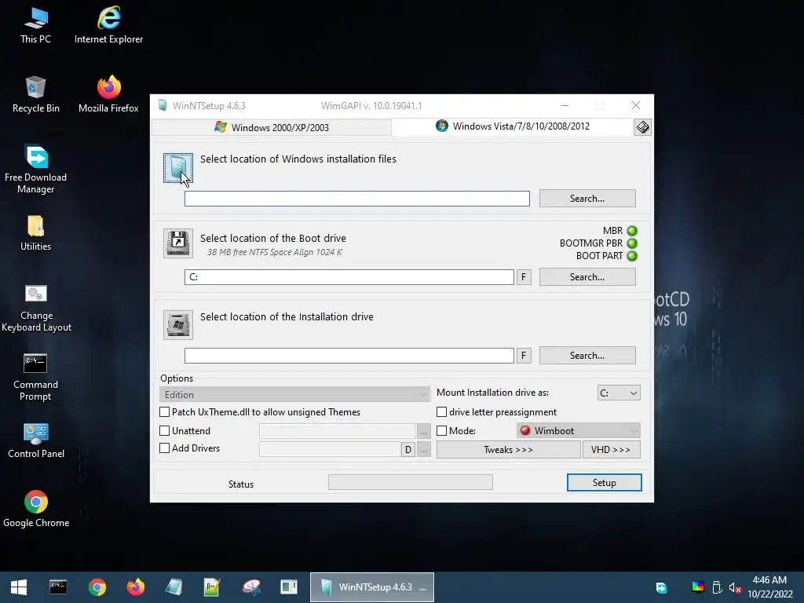
Task: Launch Firefox from the taskbar
Action: click(135, 587)
